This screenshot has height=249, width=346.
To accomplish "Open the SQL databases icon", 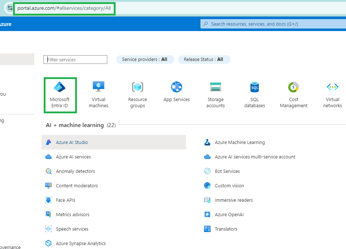I will tap(255, 87).
